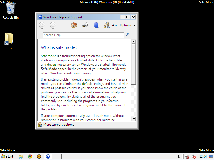
Task: Go forward using the Forward arrow button
Action: pyautogui.click(x=53, y=25)
